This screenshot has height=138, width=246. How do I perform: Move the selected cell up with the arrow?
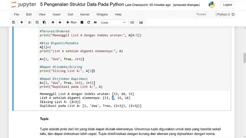coord(53,22)
